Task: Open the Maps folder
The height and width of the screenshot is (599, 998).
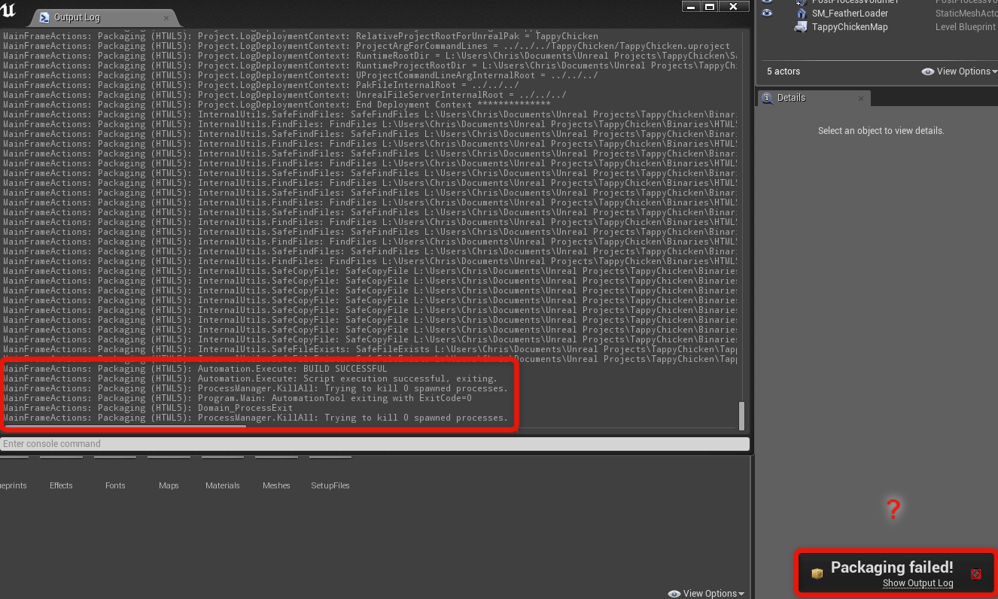Action: pos(169,485)
